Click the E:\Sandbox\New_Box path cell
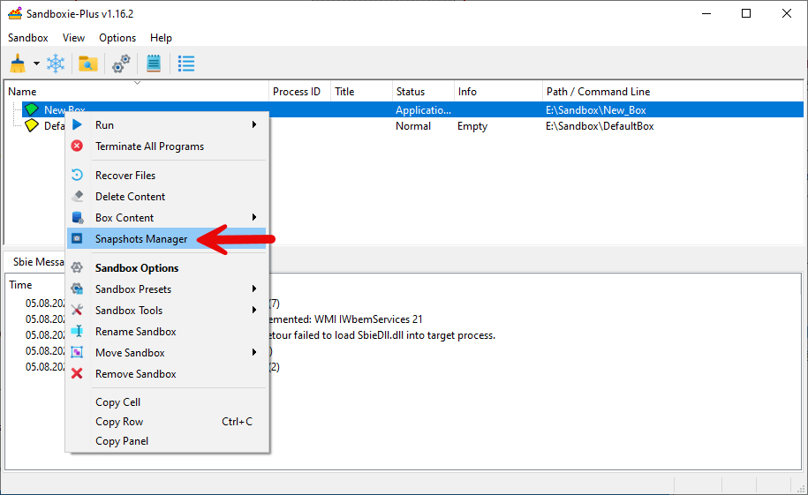 click(596, 109)
